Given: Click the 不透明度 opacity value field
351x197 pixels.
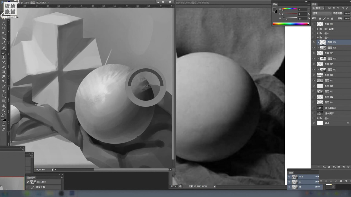Looking at the screenshot, I should click(x=347, y=13).
